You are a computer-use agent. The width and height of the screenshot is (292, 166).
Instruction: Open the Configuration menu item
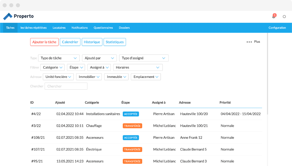(x=277, y=28)
